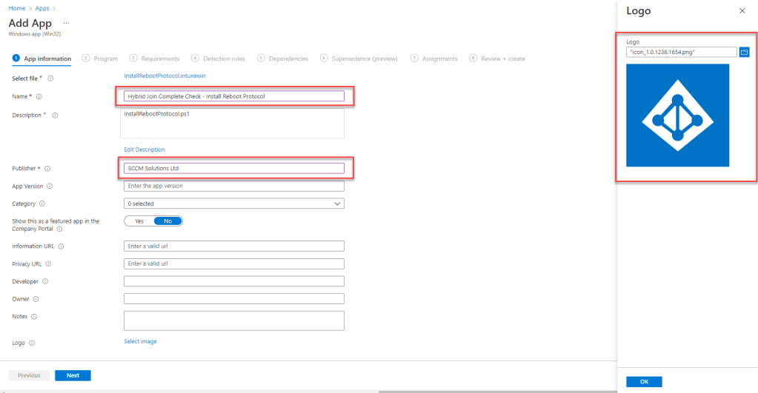
Task: Close the Logo side panel
Action: (742, 11)
